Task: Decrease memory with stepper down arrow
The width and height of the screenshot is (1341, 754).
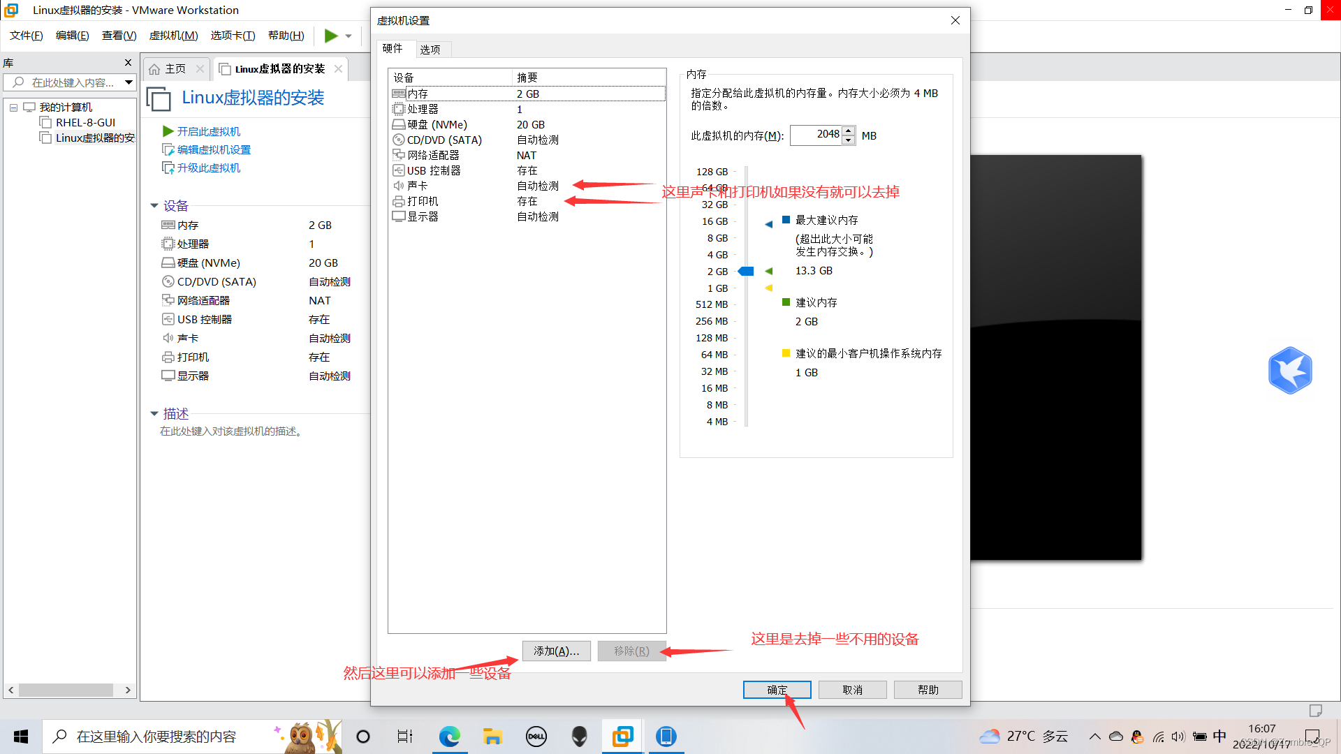Action: coord(849,140)
